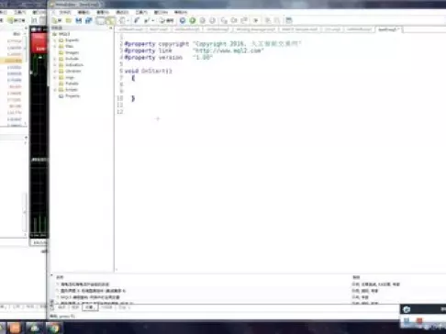Image resolution: width=446 pixels, height=334 pixels.
Task: Click the blue Save toolbar icon
Action: pyautogui.click(x=79, y=20)
